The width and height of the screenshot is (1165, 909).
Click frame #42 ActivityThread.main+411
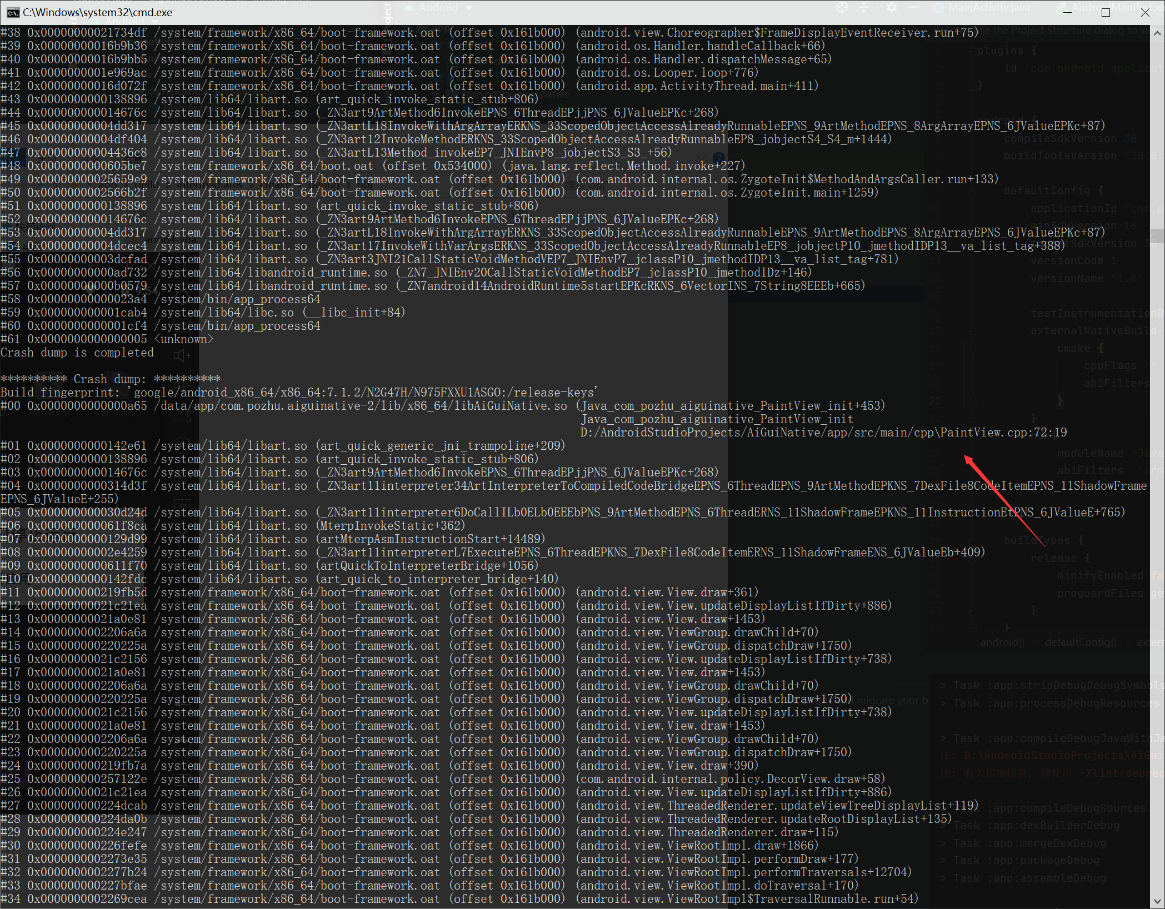409,86
